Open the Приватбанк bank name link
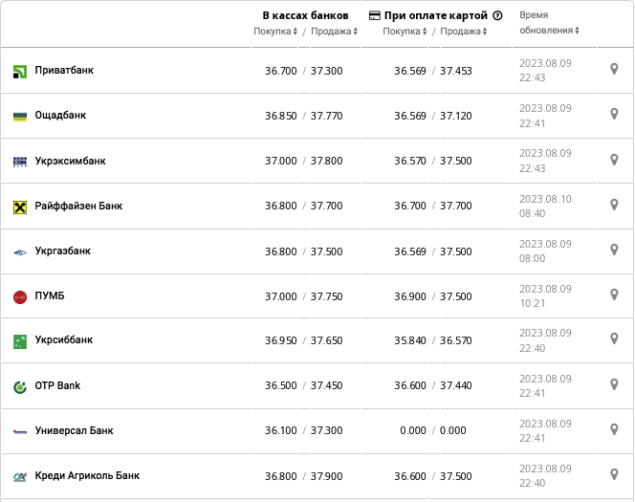635x502 pixels. [x=64, y=71]
